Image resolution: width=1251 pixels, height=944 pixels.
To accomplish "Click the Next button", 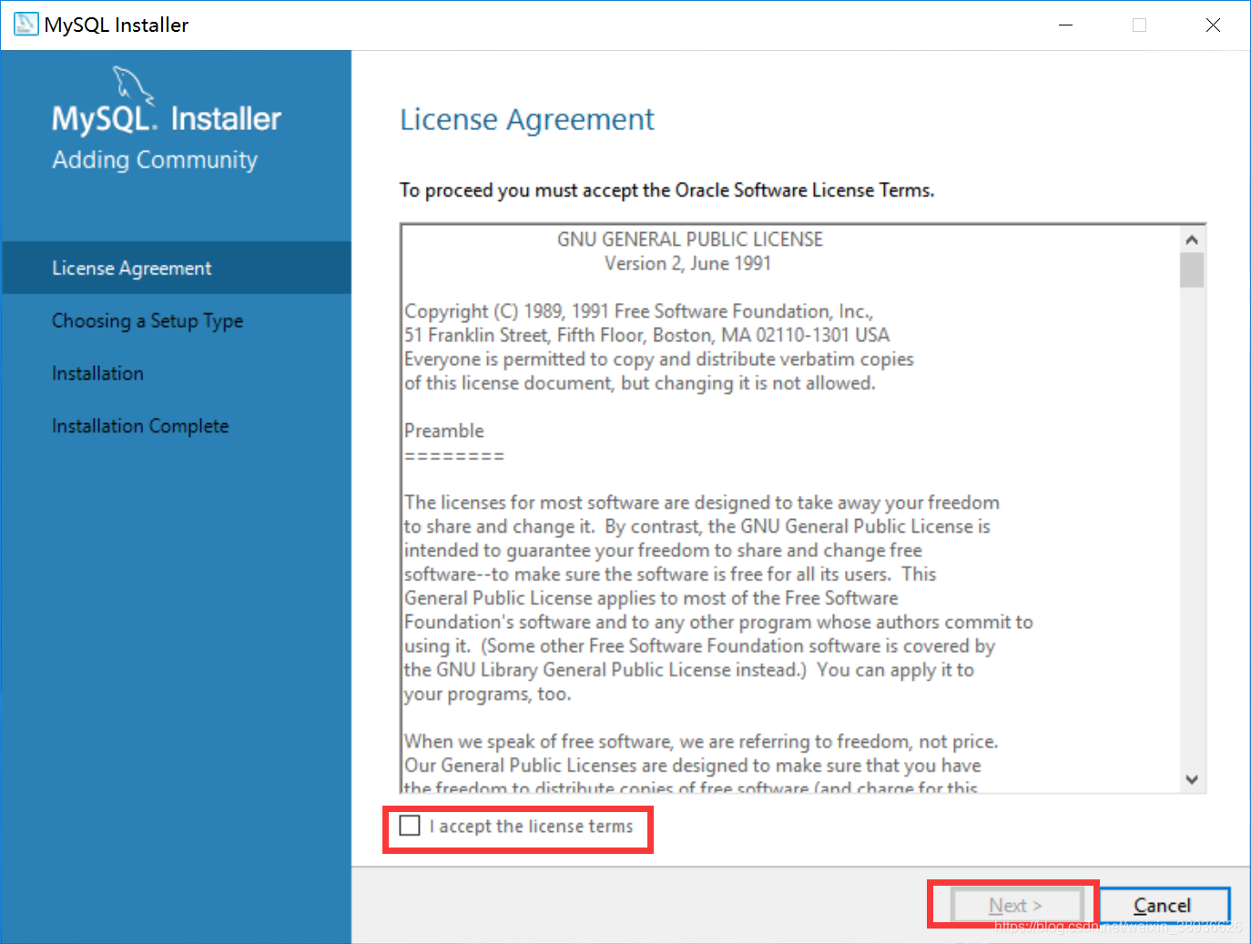I will click(x=1016, y=906).
